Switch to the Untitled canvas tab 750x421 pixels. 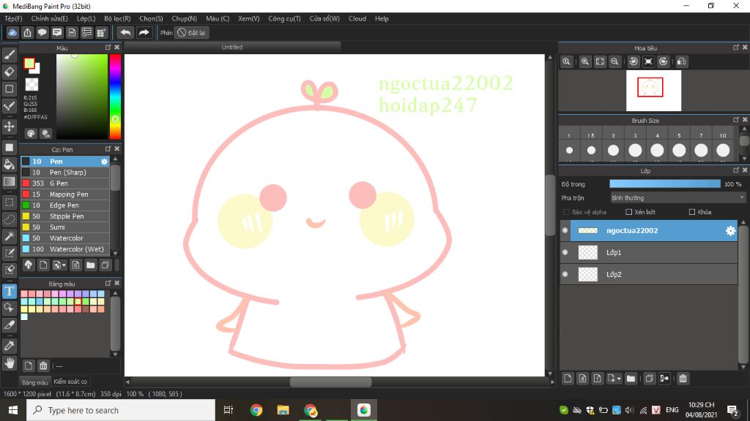pos(232,48)
